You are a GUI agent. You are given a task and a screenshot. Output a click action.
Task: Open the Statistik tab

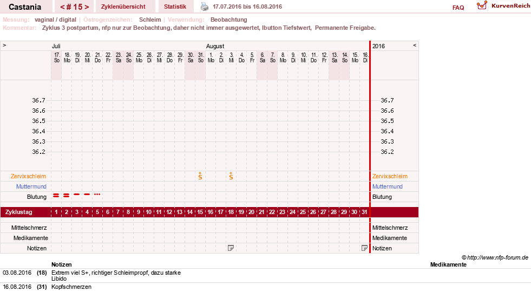tap(175, 7)
